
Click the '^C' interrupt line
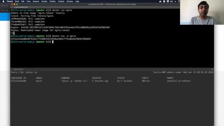pos(13,33)
